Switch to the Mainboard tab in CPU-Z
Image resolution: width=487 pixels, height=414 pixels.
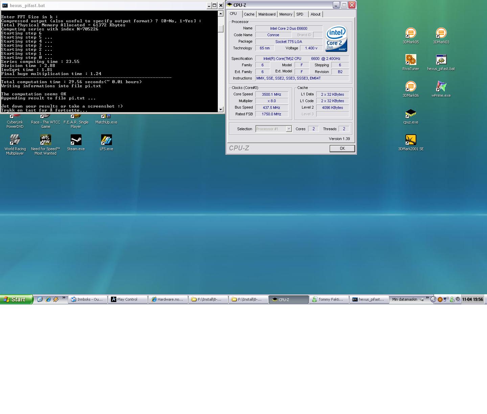tap(267, 14)
